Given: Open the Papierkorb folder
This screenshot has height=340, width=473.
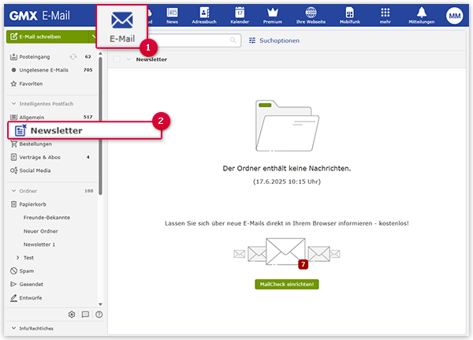Looking at the screenshot, I should 51,204.
